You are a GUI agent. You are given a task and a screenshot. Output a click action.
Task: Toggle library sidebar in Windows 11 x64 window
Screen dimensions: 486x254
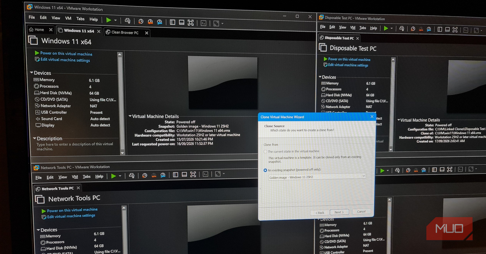(x=173, y=22)
